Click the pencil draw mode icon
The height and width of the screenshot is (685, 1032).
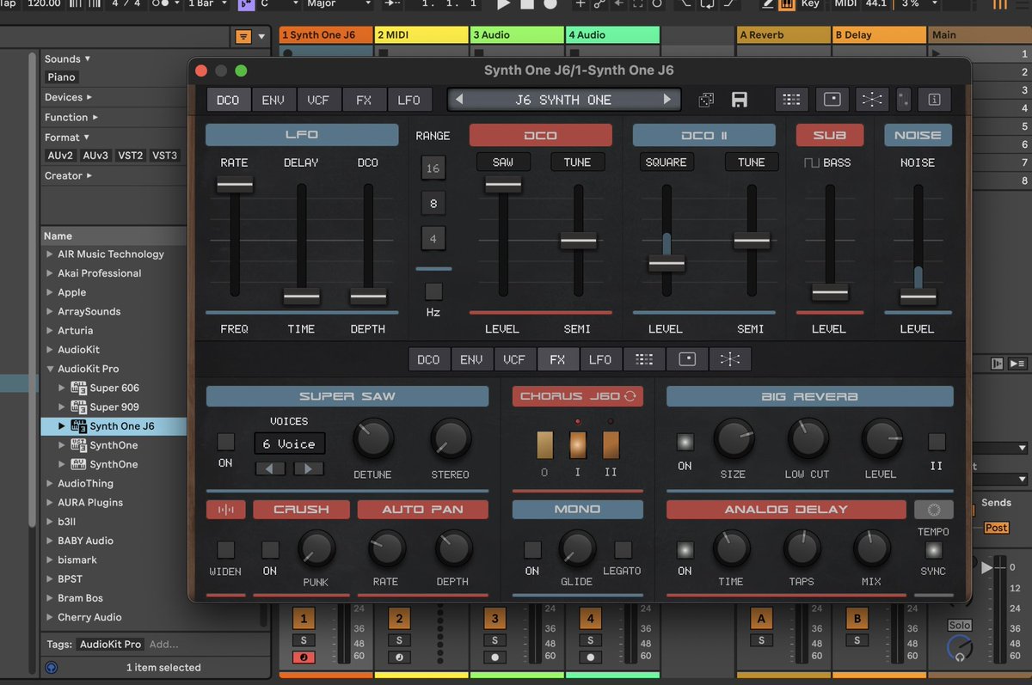[768, 4]
